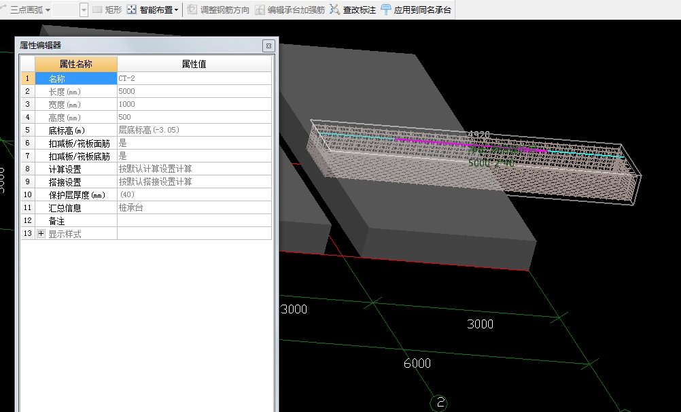
Task: Click the 宽度 value 1000
Action: click(x=194, y=104)
